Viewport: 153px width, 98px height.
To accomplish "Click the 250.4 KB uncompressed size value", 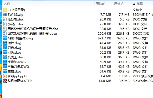I will 104,34.
